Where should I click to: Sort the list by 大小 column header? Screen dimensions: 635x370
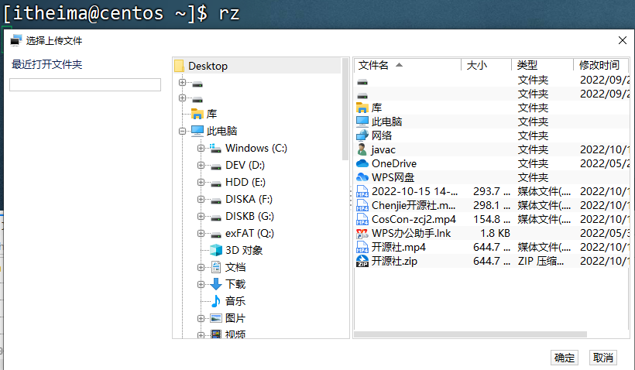(x=486, y=65)
